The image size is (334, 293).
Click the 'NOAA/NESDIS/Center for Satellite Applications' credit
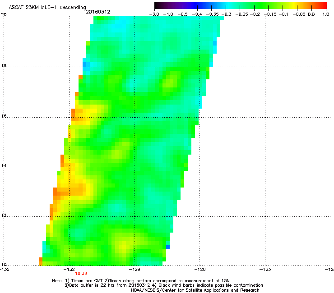pyautogui.click(x=195, y=290)
